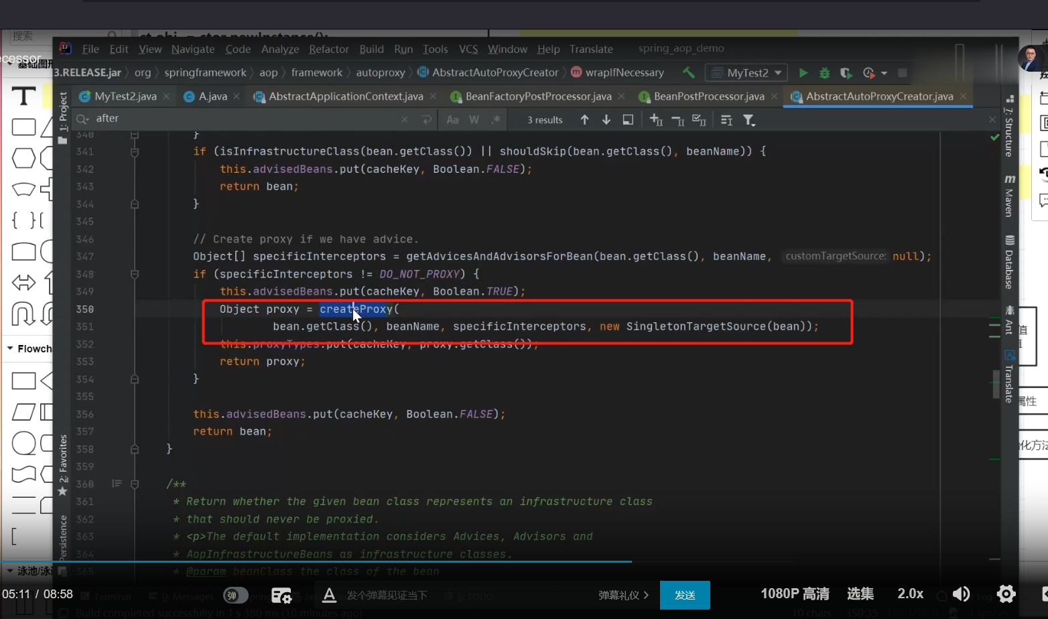Image resolution: width=1048 pixels, height=619 pixels.
Task: Go to previous search occurrence arrow
Action: (x=585, y=120)
